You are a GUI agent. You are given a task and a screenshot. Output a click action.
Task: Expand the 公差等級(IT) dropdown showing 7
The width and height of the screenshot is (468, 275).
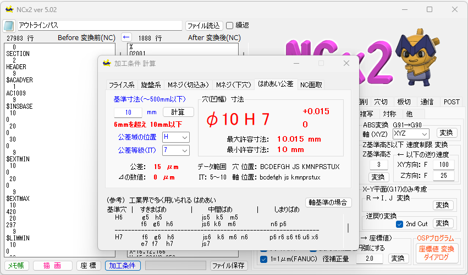pyautogui.click(x=175, y=150)
